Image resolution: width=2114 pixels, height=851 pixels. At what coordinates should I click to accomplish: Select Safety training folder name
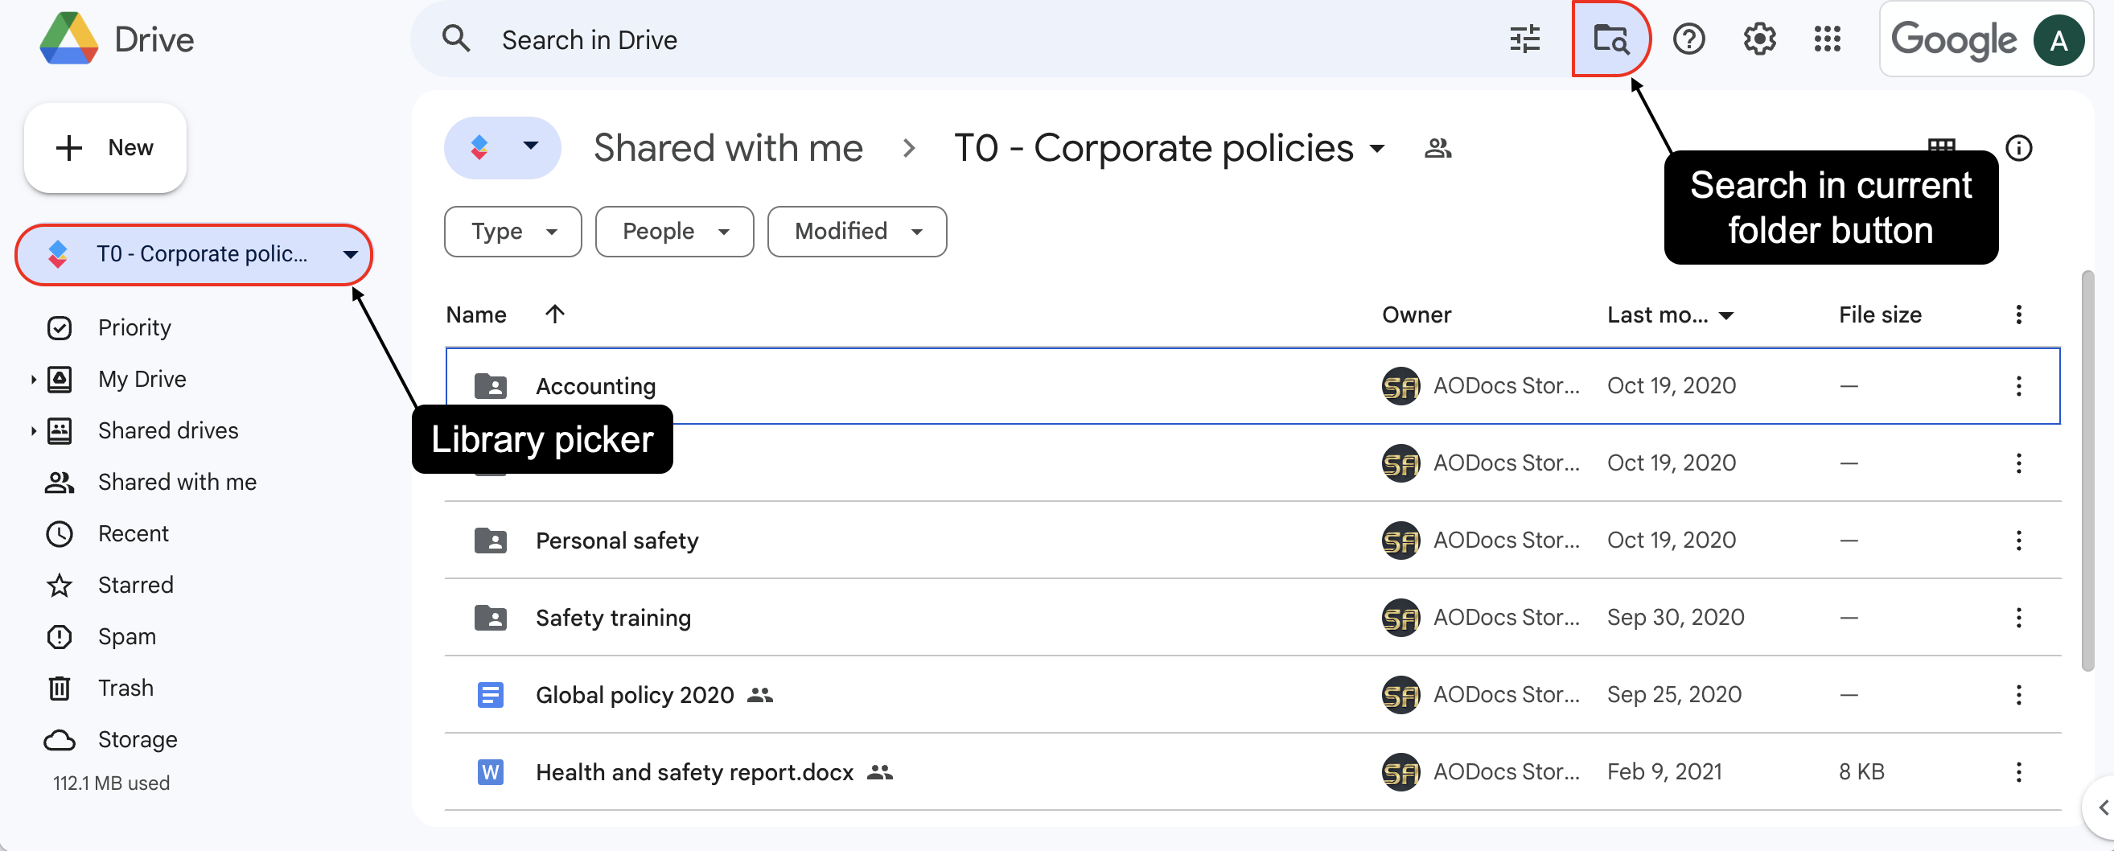[613, 617]
